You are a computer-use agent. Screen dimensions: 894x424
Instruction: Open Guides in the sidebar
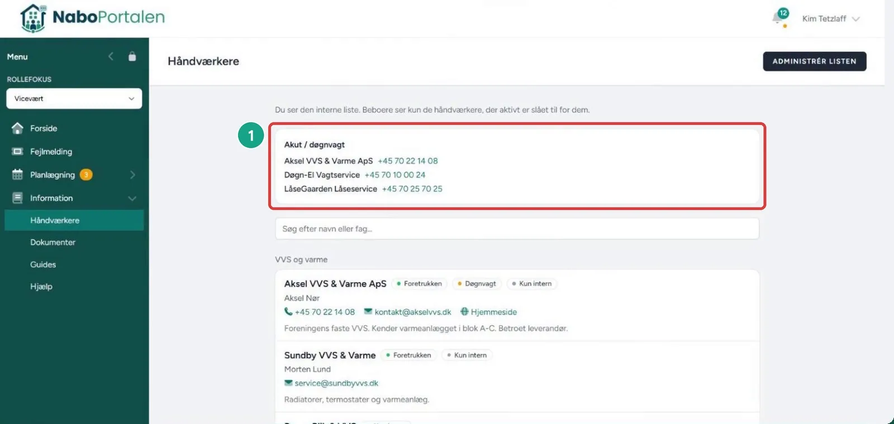click(43, 264)
